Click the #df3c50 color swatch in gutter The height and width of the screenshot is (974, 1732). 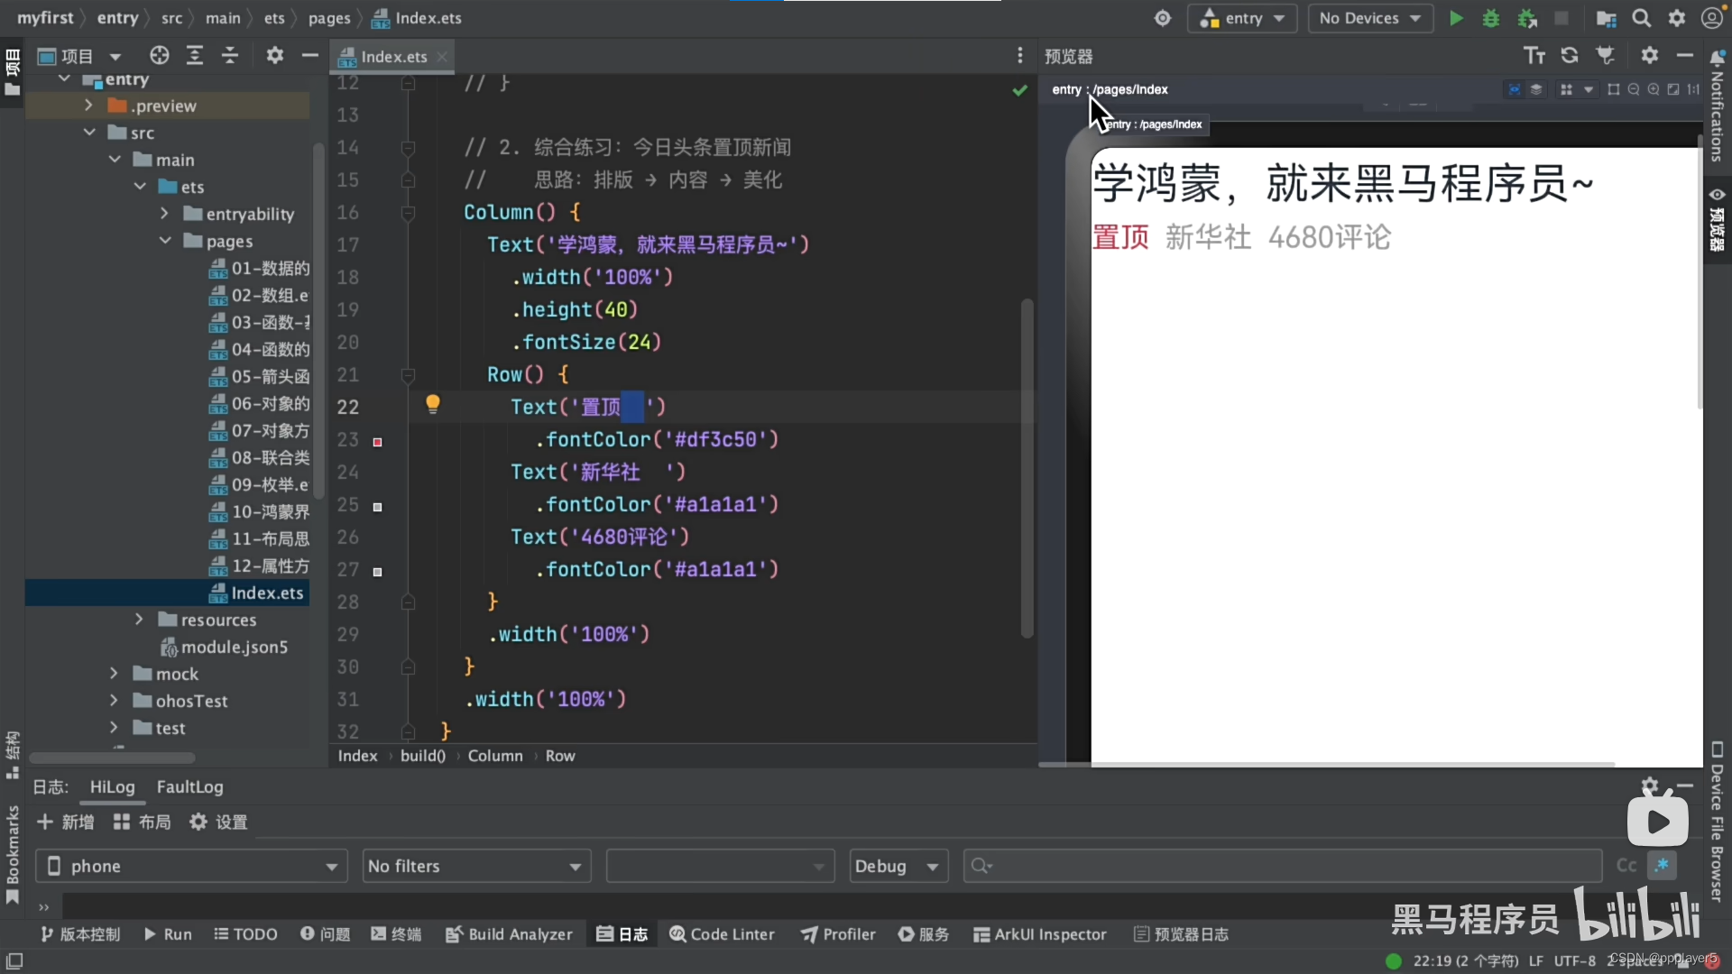[378, 442]
